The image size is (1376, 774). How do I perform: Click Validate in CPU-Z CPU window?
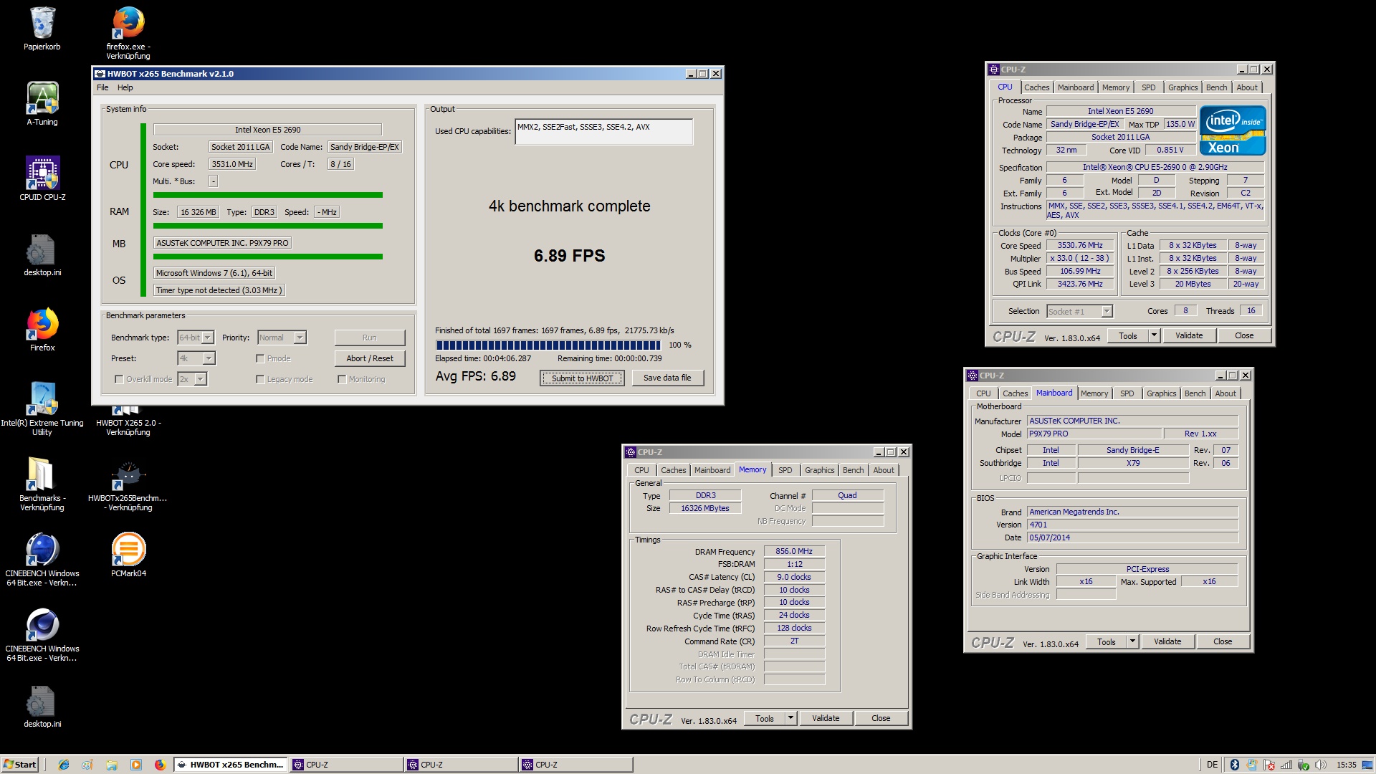pos(1188,335)
